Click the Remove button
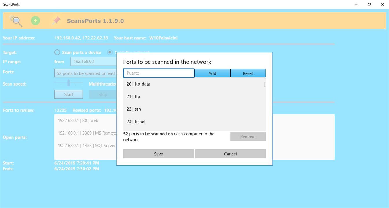Image resolution: width=389 pixels, height=208 pixels. (248, 137)
